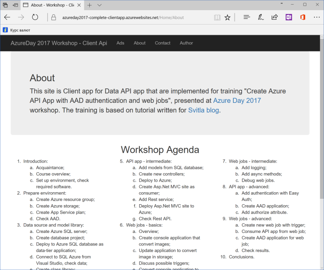
Task: Open Reading view book icon
Action: point(217,17)
